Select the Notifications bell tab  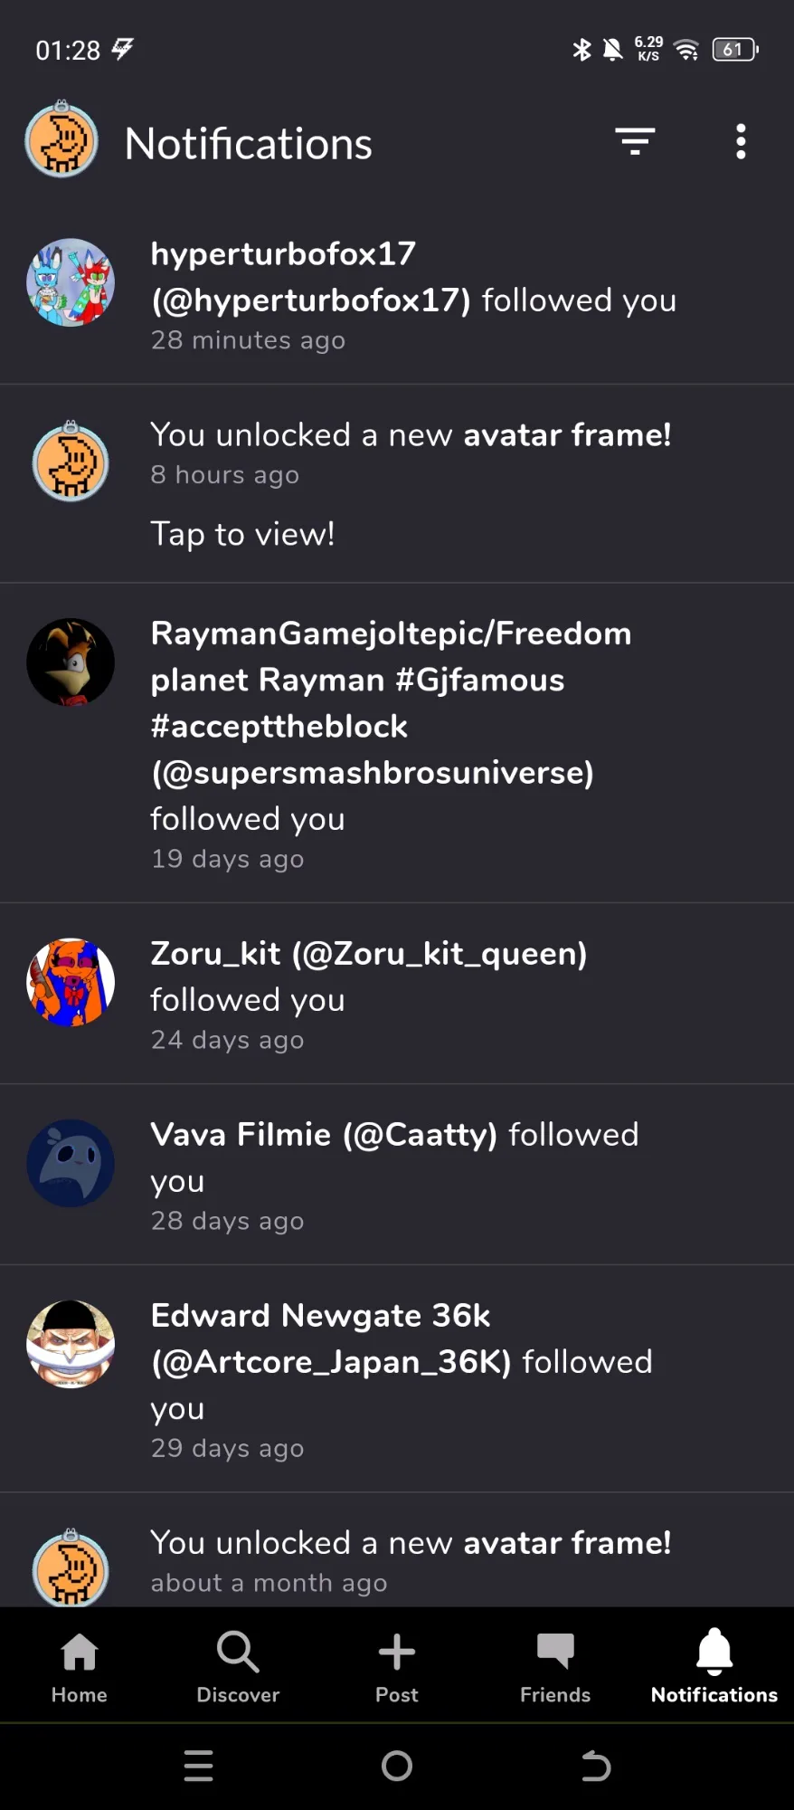(x=714, y=1667)
